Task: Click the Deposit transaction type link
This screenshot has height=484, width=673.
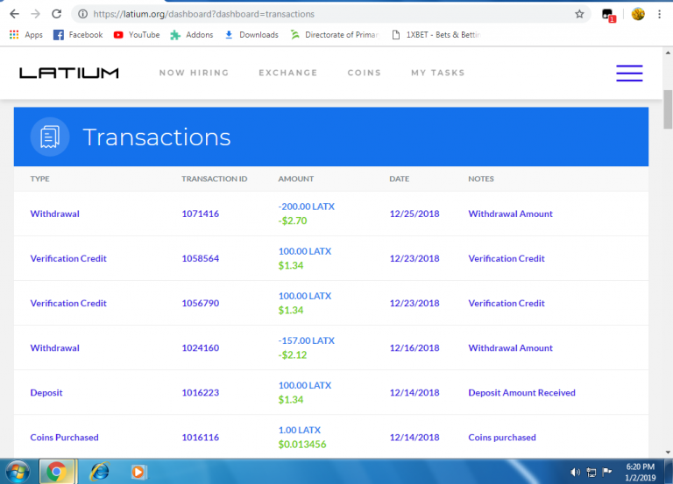Action: 46,393
